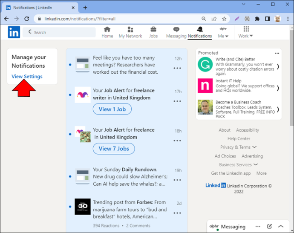The width and height of the screenshot is (294, 233).
Task: Open options for the Forbes trending post
Action: (x=177, y=213)
